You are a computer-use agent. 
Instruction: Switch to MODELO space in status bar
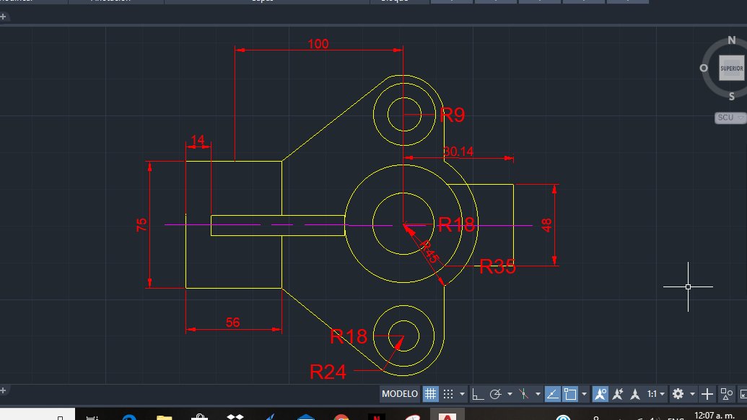tap(399, 394)
